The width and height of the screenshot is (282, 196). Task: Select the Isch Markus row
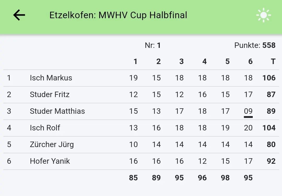coord(51,78)
